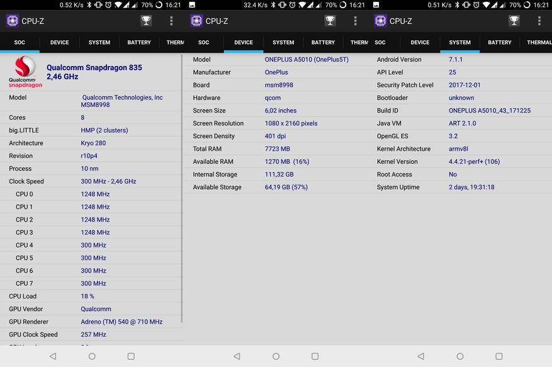
Task: Switch to the DEVICE tab on the SYSTEM screen
Action: [x=420, y=43]
